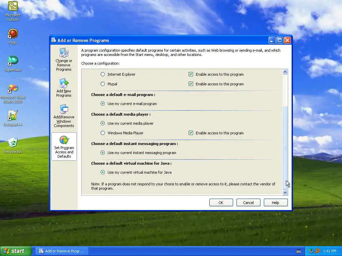
Task: Click the Help button
Action: (276, 202)
